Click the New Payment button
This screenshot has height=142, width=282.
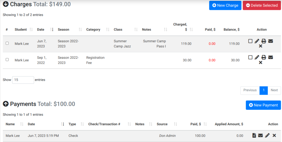[263, 105]
